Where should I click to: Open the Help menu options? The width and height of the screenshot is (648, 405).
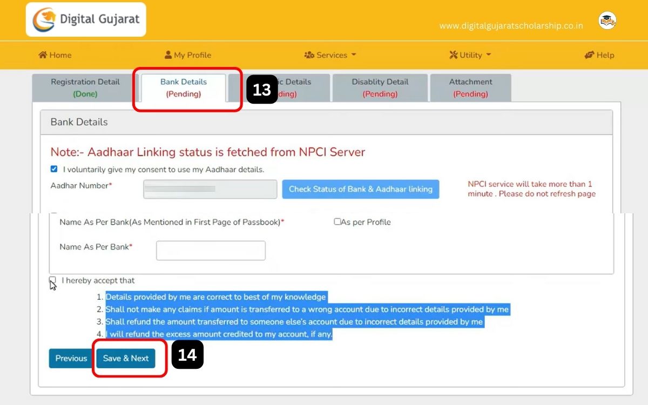click(599, 55)
